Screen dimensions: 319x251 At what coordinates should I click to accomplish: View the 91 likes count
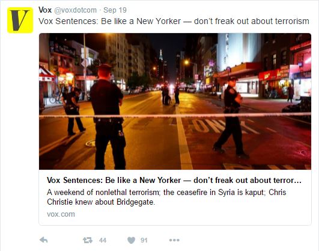coord(144,240)
